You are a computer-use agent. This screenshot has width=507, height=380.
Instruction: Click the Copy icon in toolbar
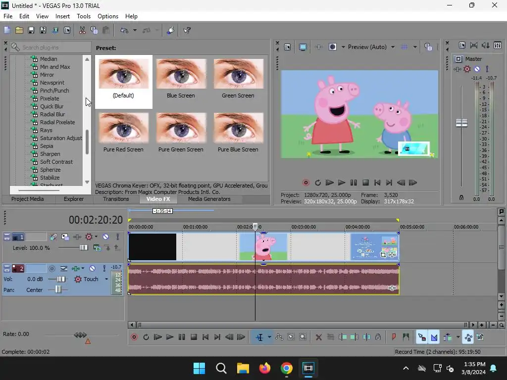[x=94, y=30]
